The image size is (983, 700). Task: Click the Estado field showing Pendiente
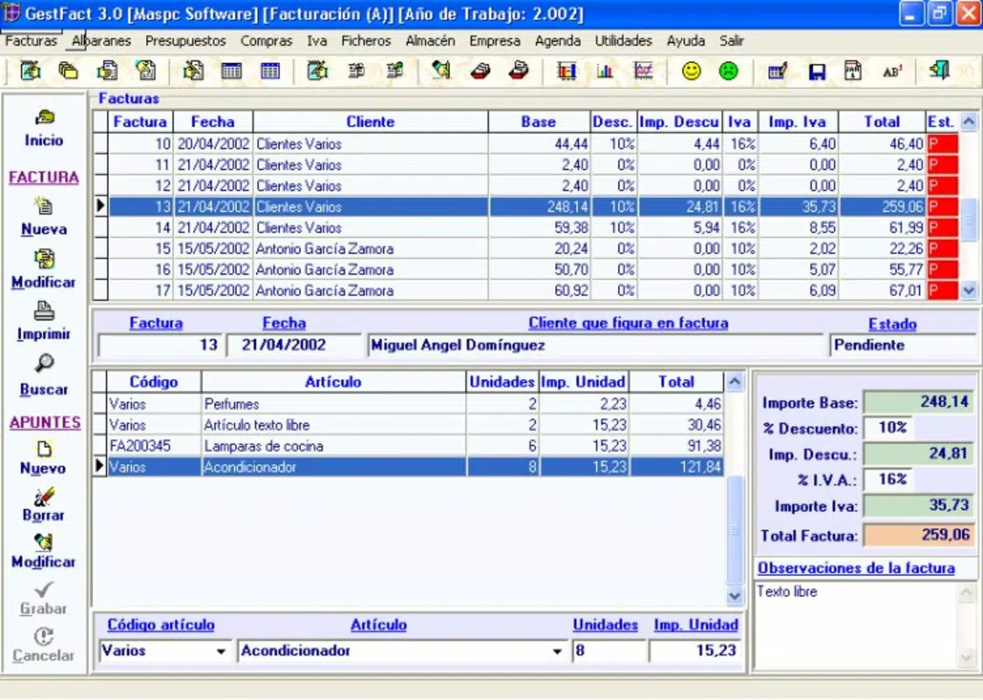pyautogui.click(x=903, y=345)
